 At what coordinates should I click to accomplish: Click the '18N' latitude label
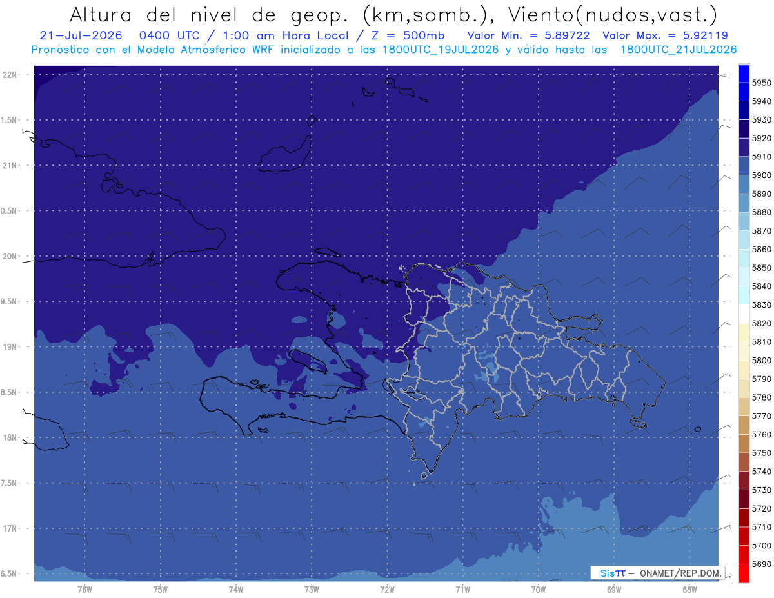pos(11,438)
